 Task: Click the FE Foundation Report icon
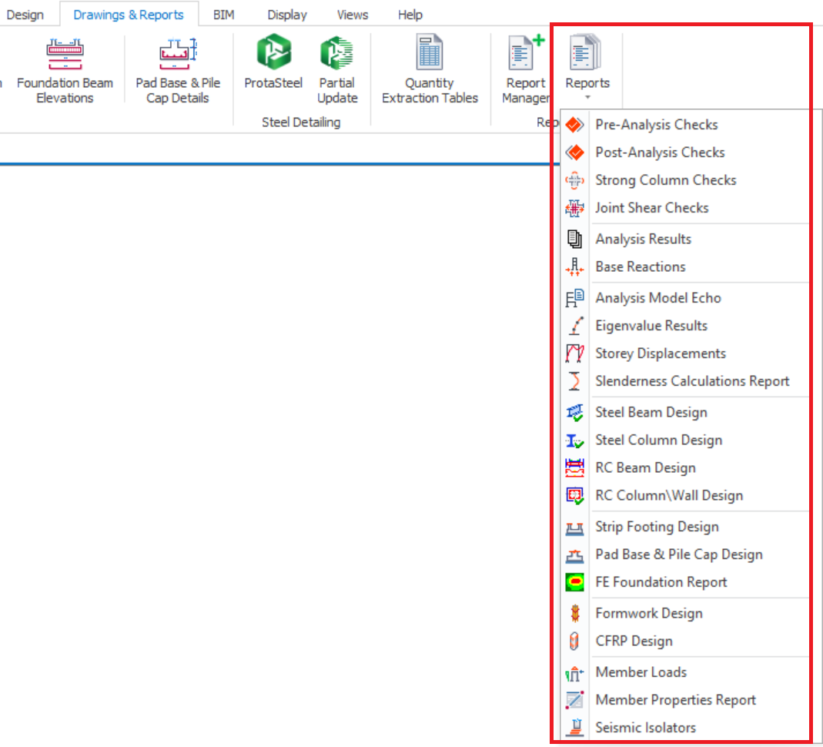click(x=574, y=582)
